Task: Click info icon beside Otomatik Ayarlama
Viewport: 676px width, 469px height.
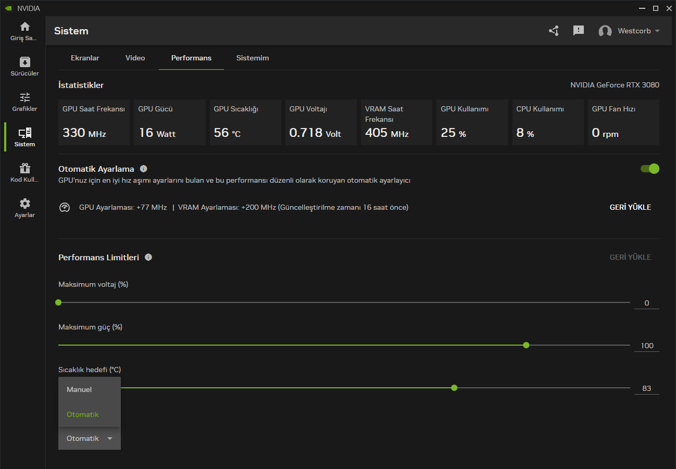Action: coord(144,169)
